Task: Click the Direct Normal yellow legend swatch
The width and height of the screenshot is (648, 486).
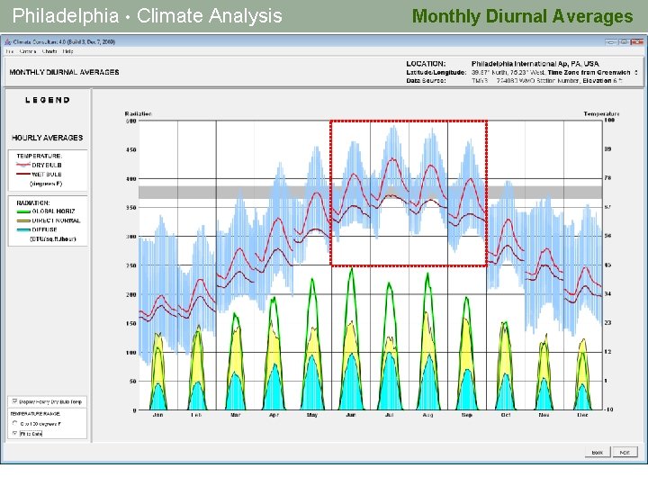Action: (23, 220)
